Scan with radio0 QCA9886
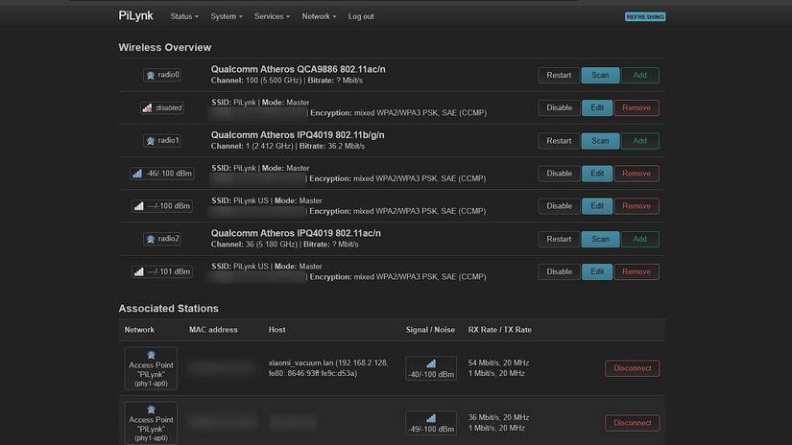Screen dimensions: 792x445 600,75
